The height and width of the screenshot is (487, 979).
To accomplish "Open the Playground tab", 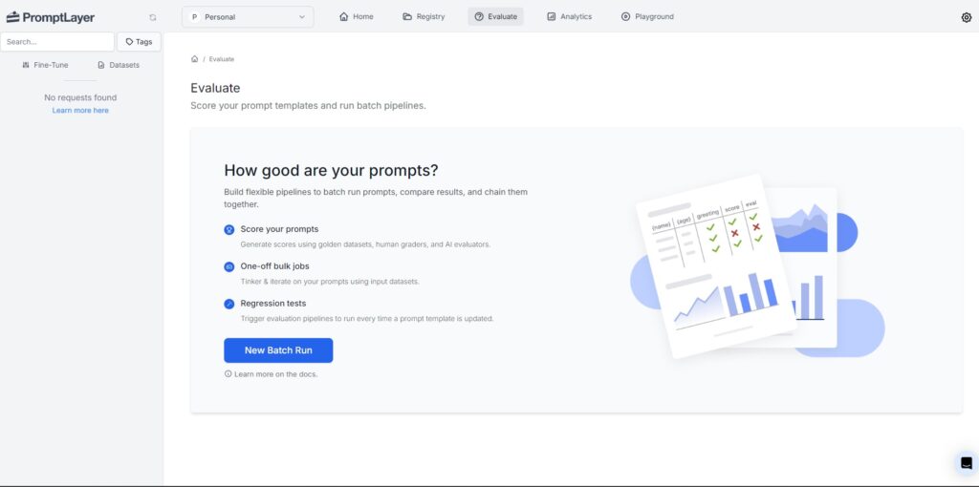I will 647,17.
